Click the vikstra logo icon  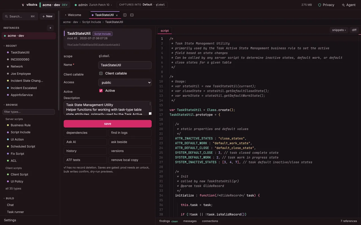click(x=23, y=5)
